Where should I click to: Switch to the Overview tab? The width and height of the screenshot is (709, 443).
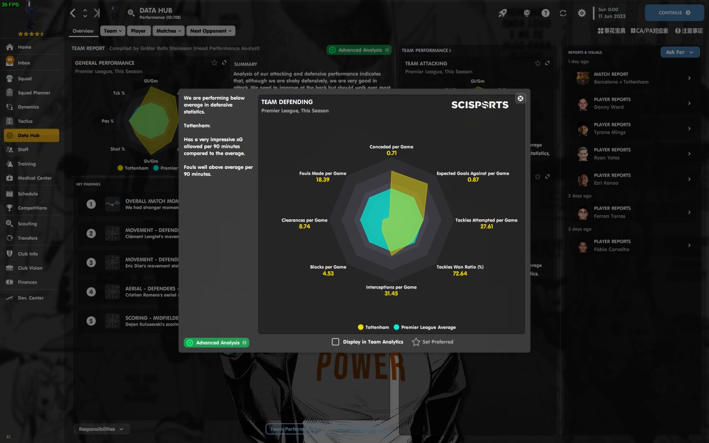(83, 31)
